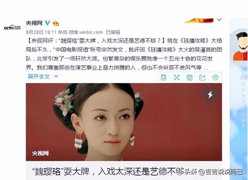The height and width of the screenshot is (180, 248).
Task: Click the orange crown member badge
Action: pyautogui.click(x=56, y=23)
